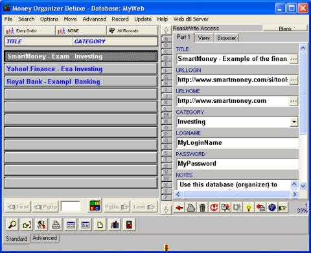Click the pointing hand bottom toolbar icon
Viewport: 311px width, 253px height.
(x=27, y=225)
